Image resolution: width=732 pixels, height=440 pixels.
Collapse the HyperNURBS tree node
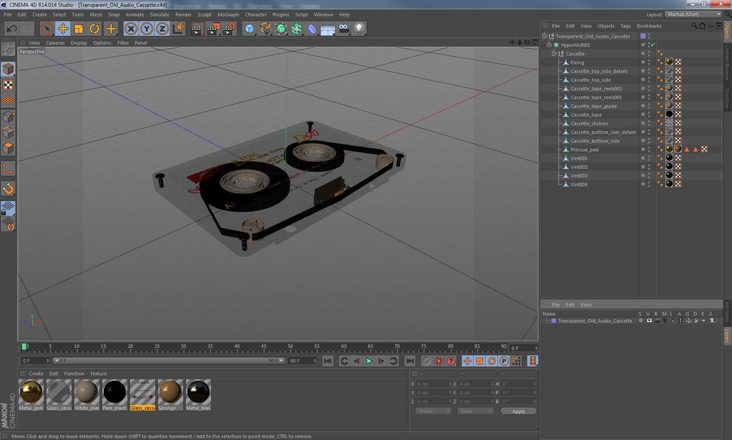pyautogui.click(x=549, y=45)
